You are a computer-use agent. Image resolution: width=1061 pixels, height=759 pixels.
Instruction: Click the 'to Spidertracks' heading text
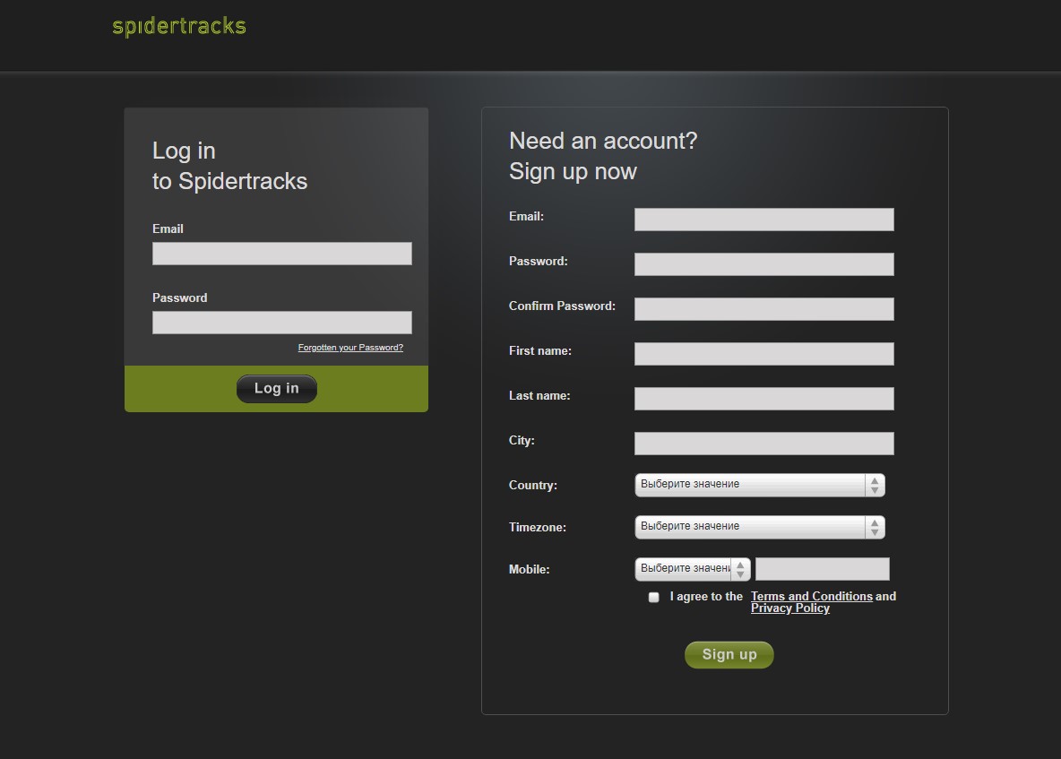[229, 181]
